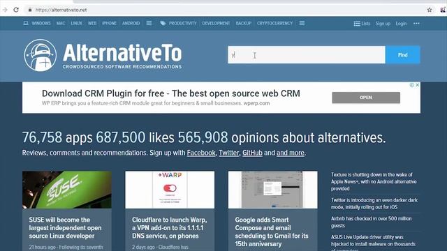Bookmark the page with the star icon
Screen dimensions: 447x251
pos(430,10)
